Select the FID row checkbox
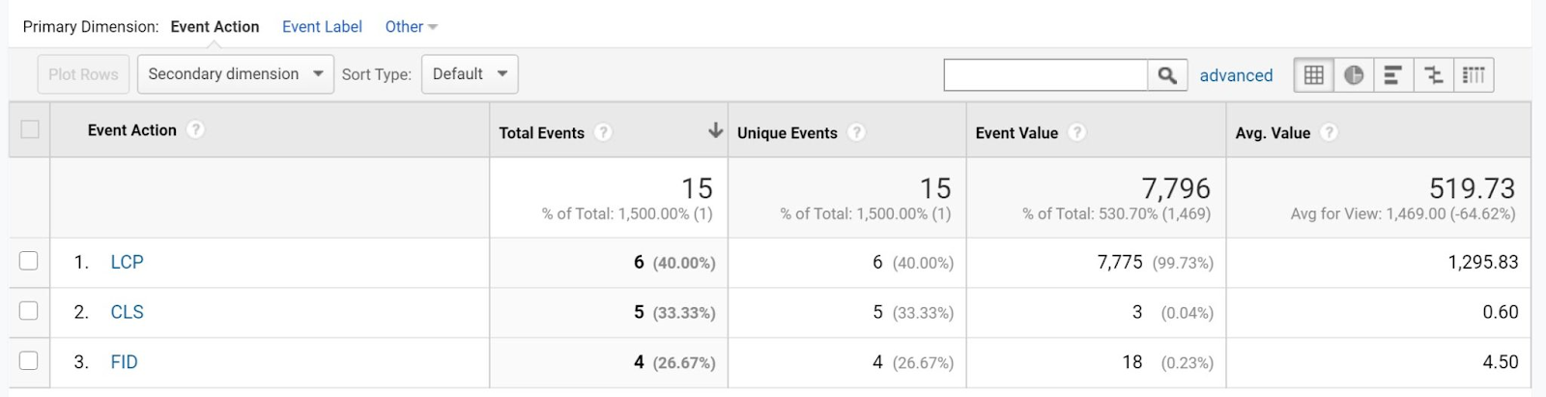The image size is (1546, 397). (29, 361)
